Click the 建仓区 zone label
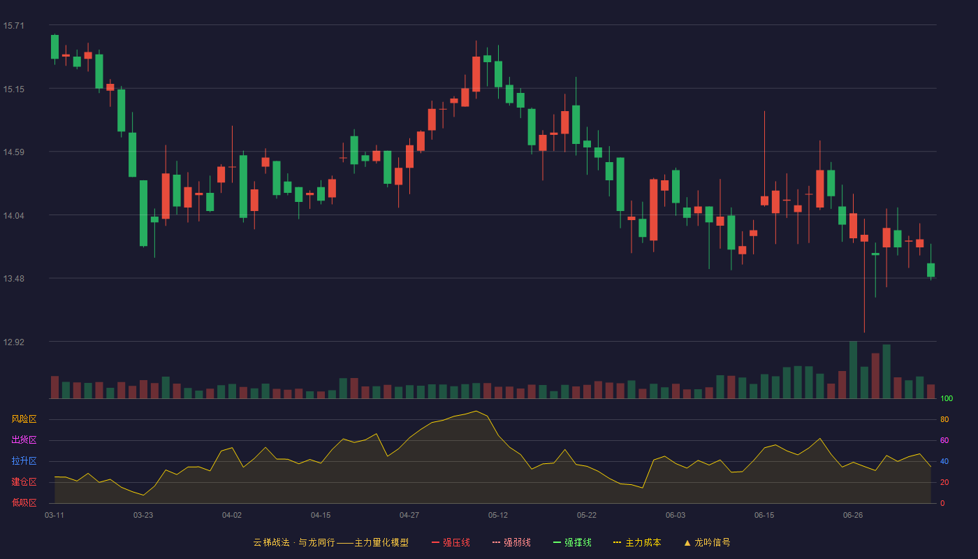 tap(24, 482)
